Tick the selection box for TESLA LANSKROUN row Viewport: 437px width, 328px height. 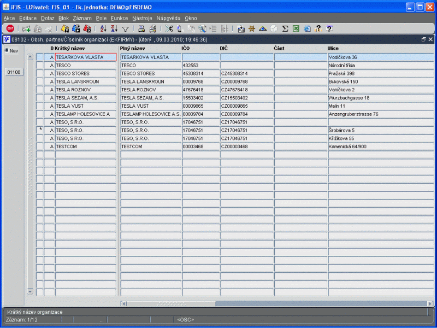coord(39,81)
